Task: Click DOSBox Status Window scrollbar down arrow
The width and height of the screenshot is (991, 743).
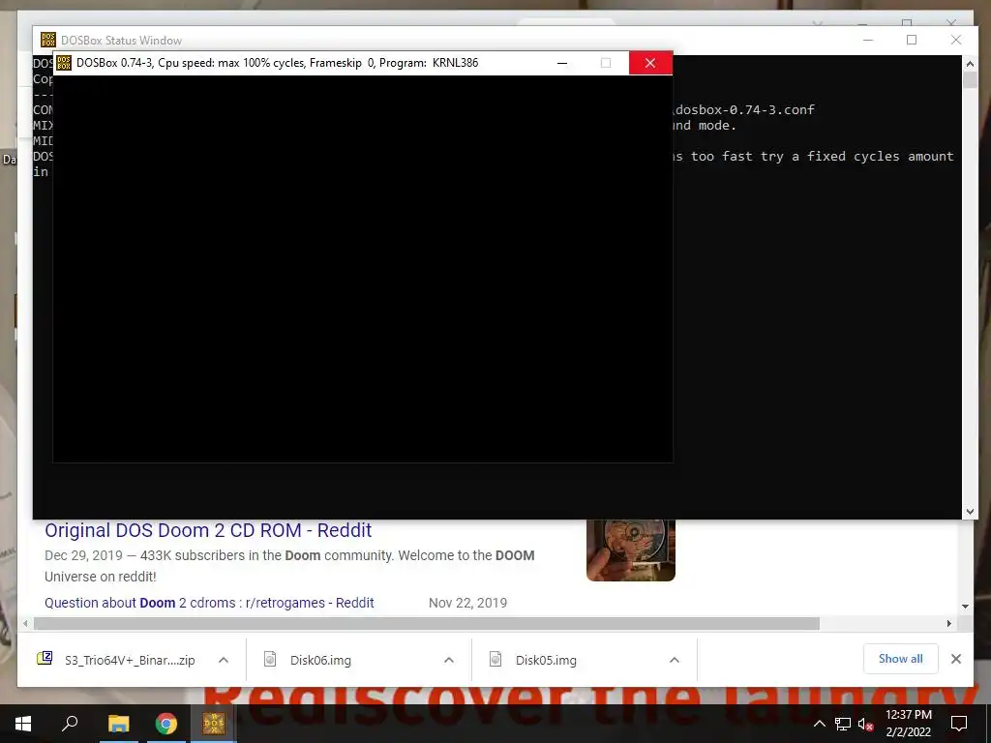Action: pyautogui.click(x=970, y=512)
